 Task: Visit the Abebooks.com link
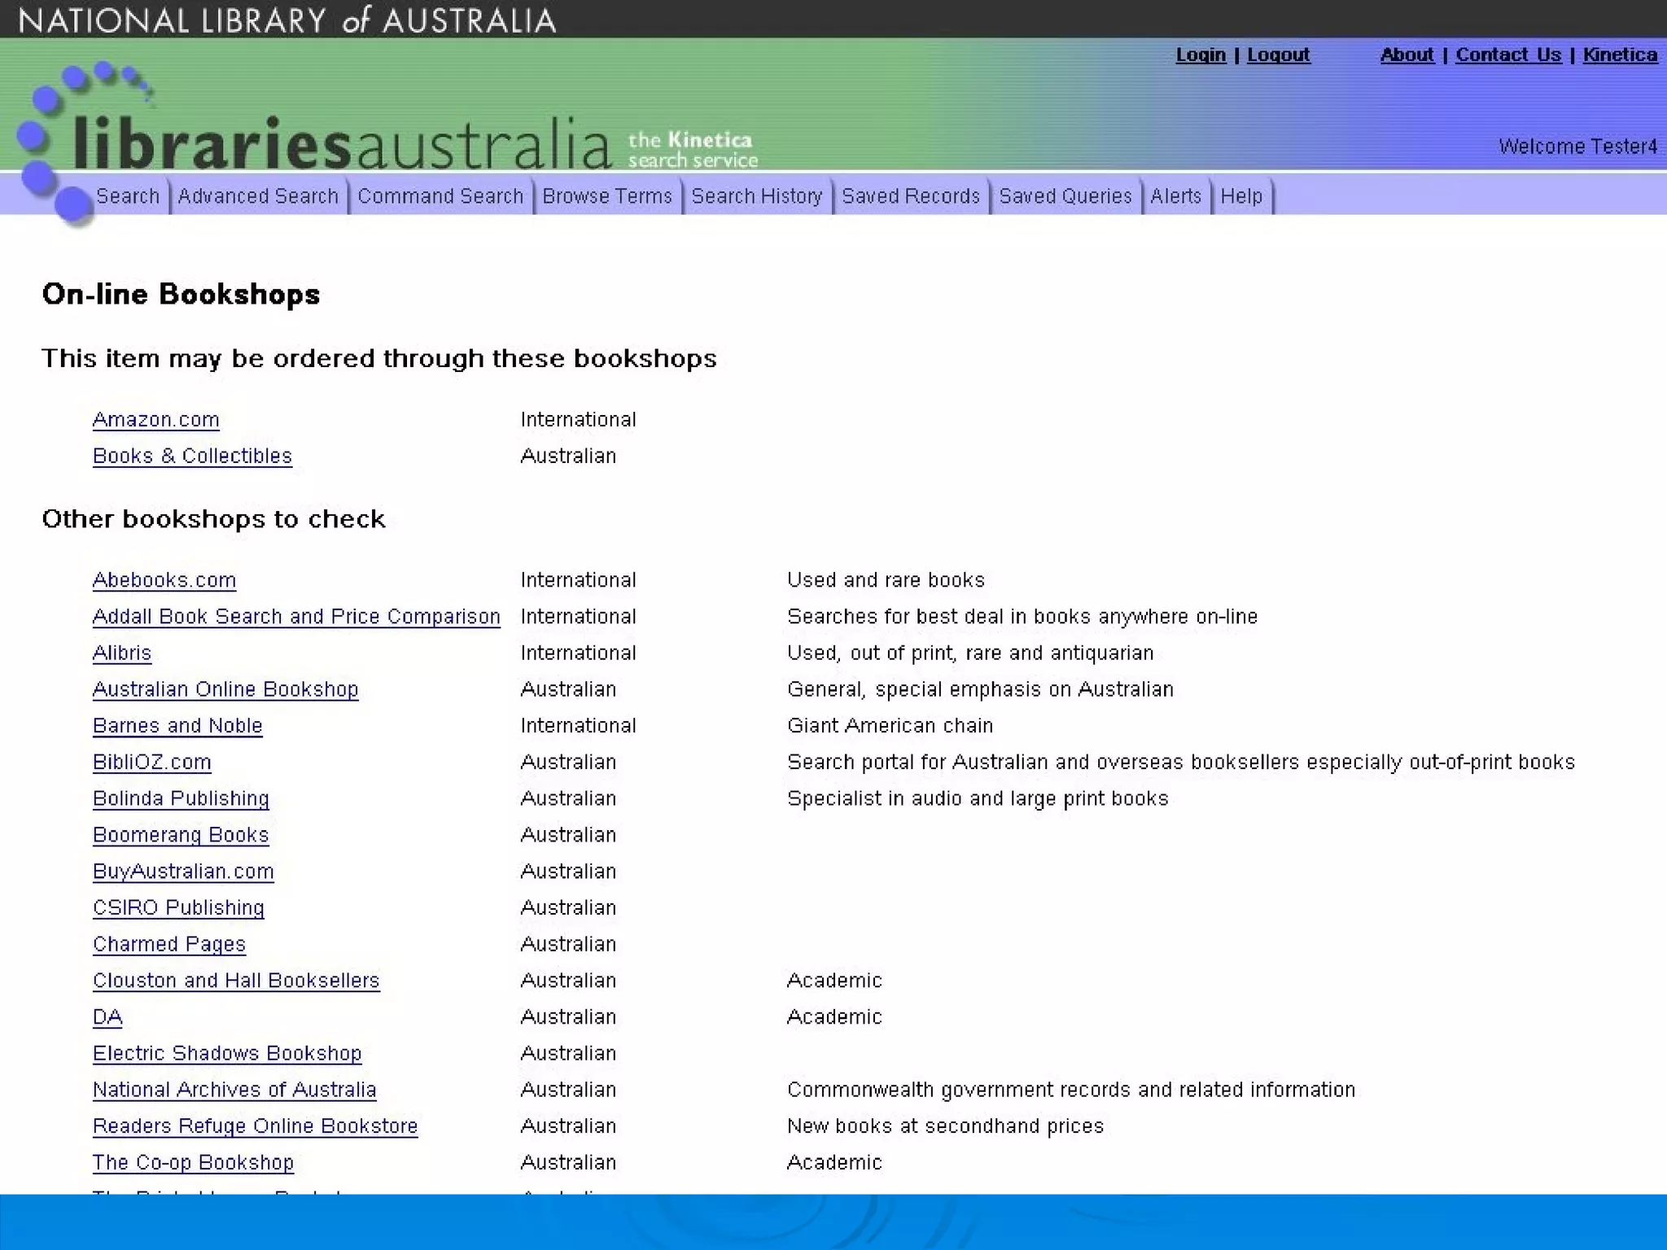coord(164,580)
